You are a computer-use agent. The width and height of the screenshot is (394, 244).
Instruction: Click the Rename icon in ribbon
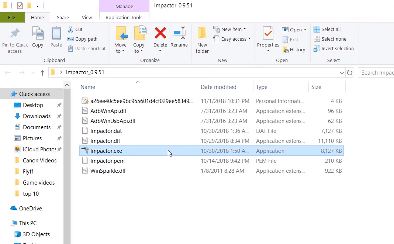[179, 34]
